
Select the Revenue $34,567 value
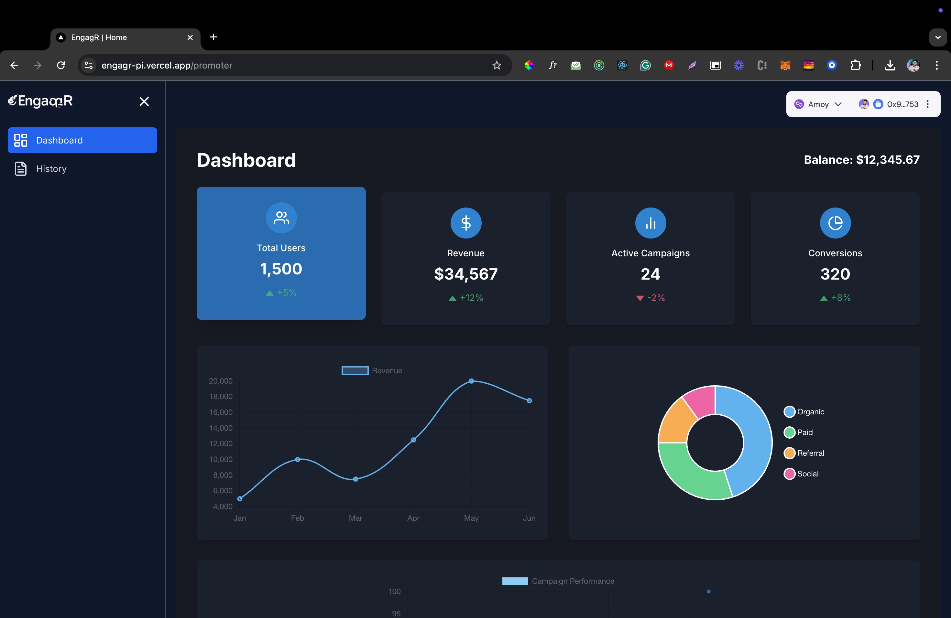(x=466, y=274)
